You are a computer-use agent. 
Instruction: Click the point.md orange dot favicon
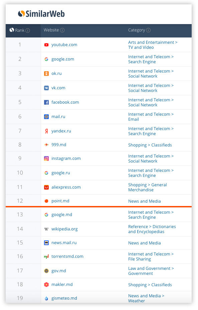click(x=46, y=201)
